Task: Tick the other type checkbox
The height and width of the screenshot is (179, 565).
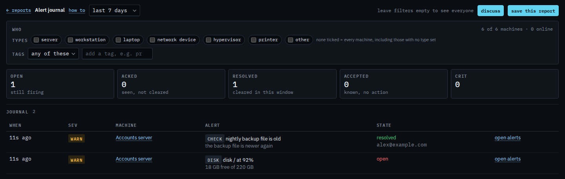Action: coord(290,40)
